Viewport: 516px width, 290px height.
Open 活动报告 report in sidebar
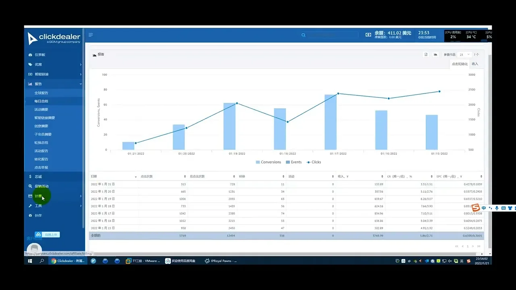pyautogui.click(x=41, y=151)
